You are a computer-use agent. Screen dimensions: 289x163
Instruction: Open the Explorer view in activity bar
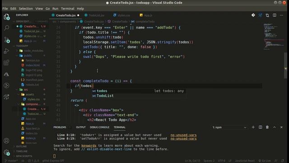click(7, 17)
